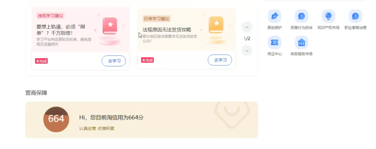Open the 凭证中心 icon
The width and height of the screenshot is (376, 149).
274,42
